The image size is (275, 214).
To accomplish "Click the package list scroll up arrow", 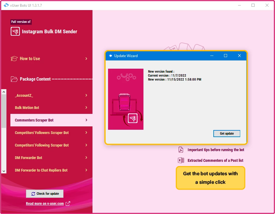I will [4, 92].
